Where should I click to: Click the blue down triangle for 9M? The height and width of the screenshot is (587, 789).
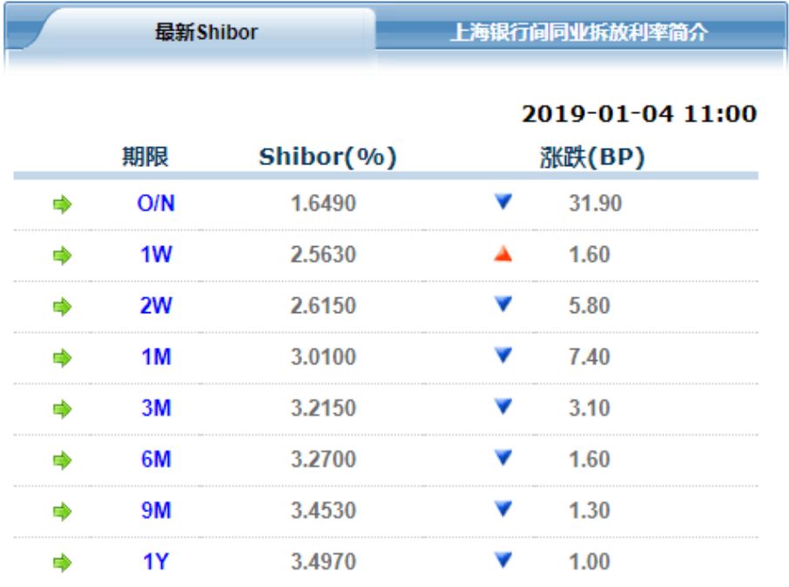[503, 509]
